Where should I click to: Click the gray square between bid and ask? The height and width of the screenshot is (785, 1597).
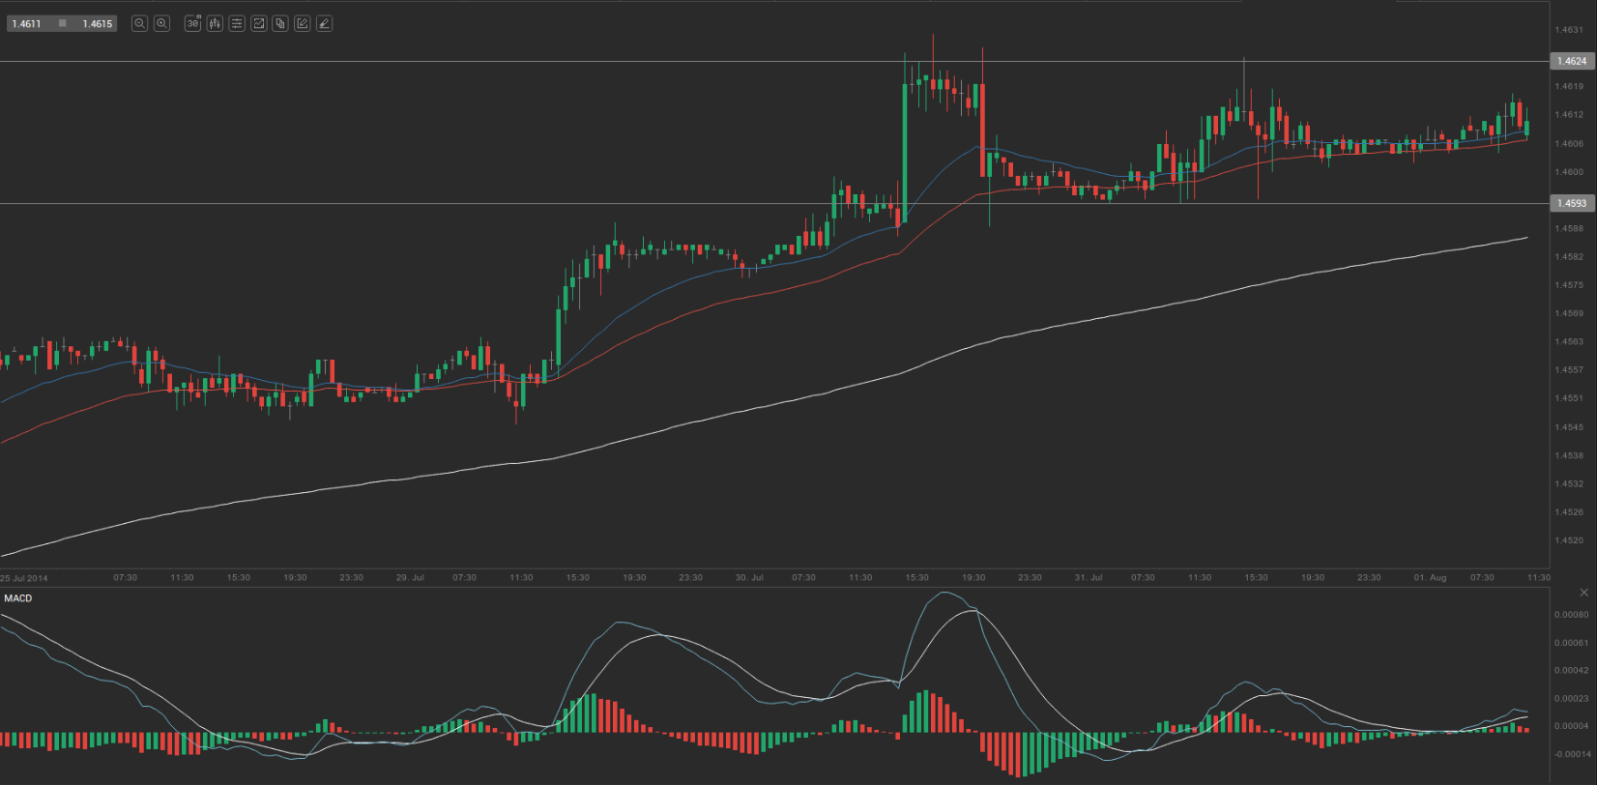click(62, 23)
